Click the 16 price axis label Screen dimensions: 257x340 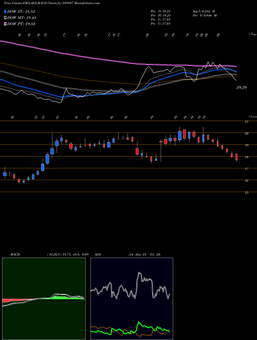[246, 181]
